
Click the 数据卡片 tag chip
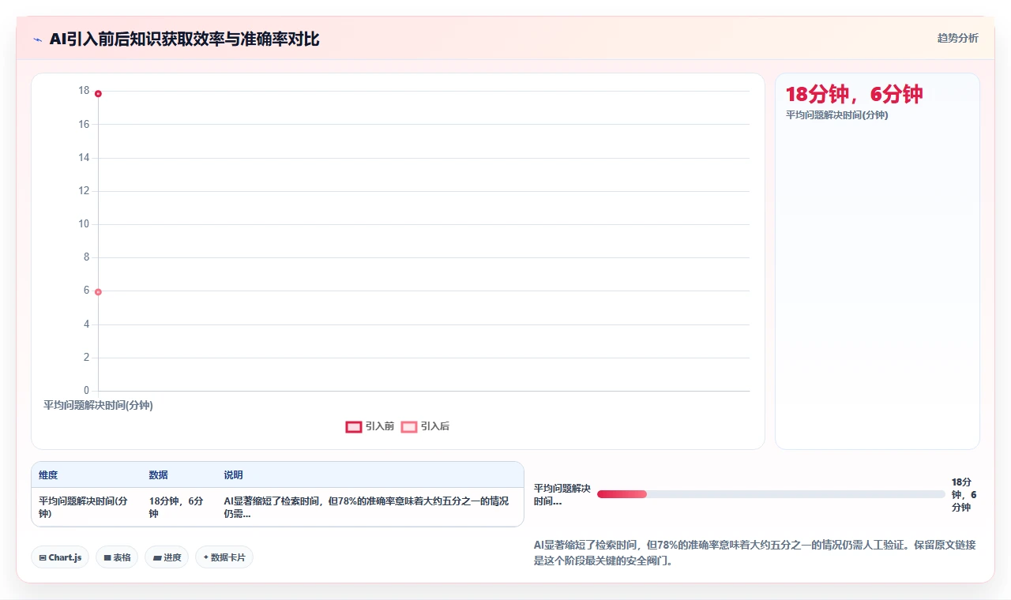coord(224,557)
